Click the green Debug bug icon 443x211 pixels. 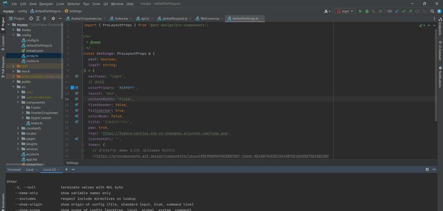click(367, 11)
